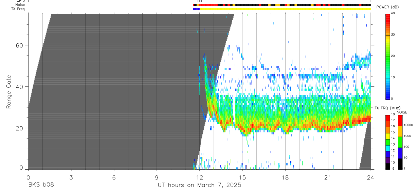The image size is (417, 192).
Task: Click the 12 tick on the UT hours axis
Action: [199, 178]
